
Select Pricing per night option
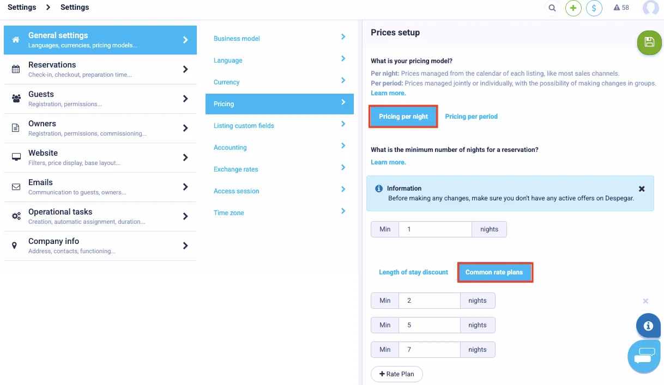click(403, 117)
